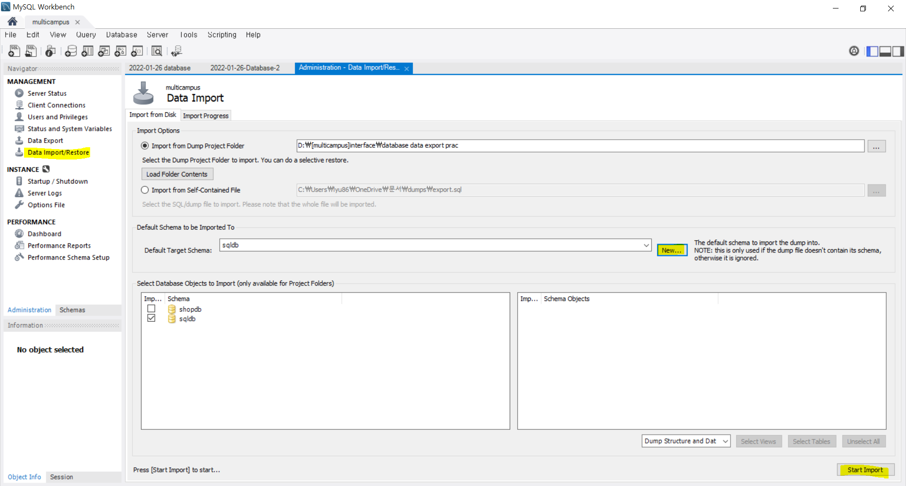Open the Query menu
Viewport: 906px width, 486px height.
(86, 35)
